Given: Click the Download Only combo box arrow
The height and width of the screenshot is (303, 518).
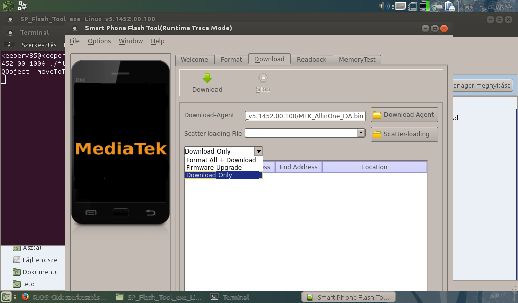Looking at the screenshot, I should (258, 151).
